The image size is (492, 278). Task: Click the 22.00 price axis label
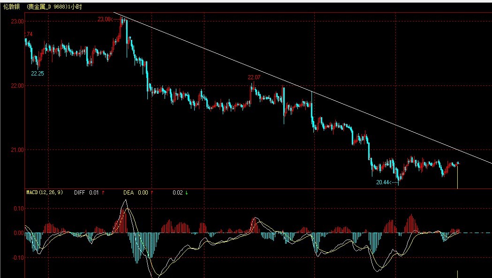point(17,86)
